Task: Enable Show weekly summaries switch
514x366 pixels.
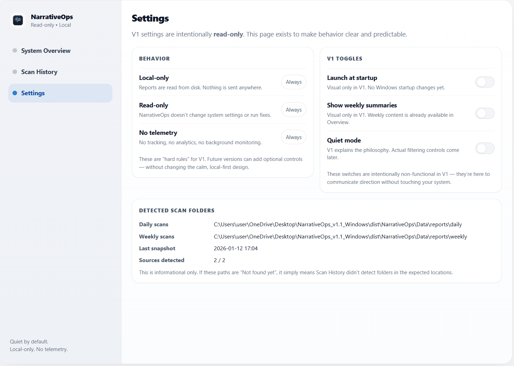Action: point(484,113)
